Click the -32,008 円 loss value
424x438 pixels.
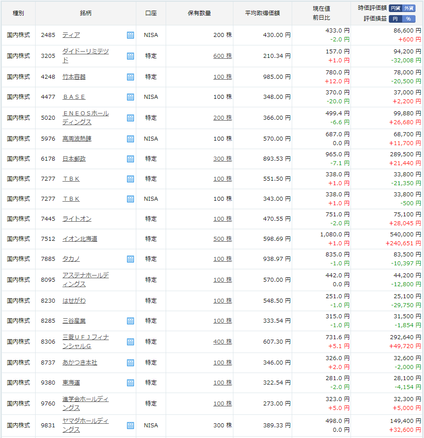tap(406, 61)
